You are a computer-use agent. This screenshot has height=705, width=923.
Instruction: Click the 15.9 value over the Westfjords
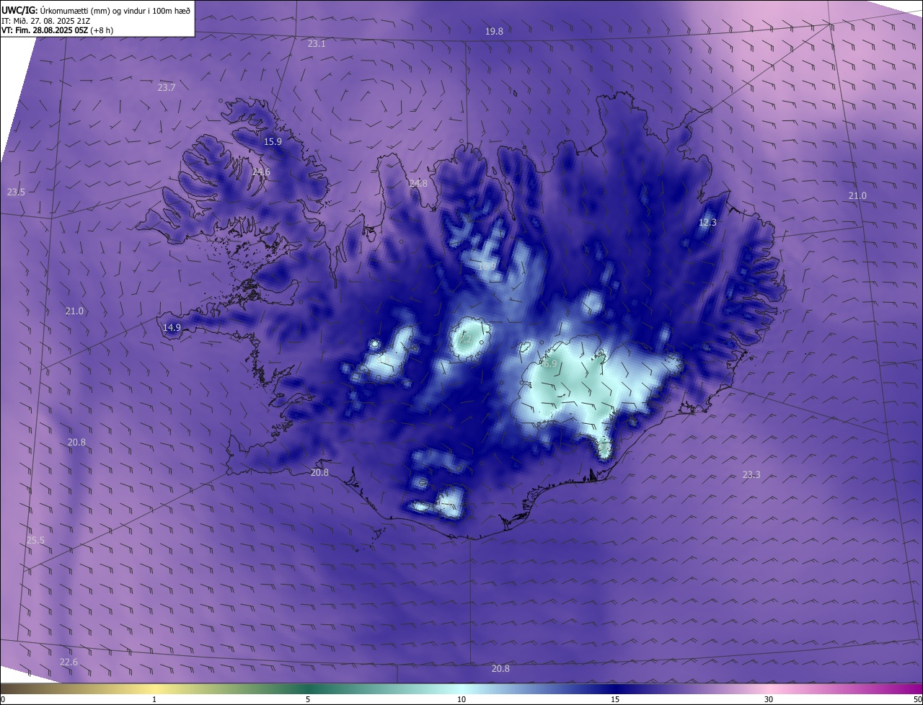[x=273, y=142]
